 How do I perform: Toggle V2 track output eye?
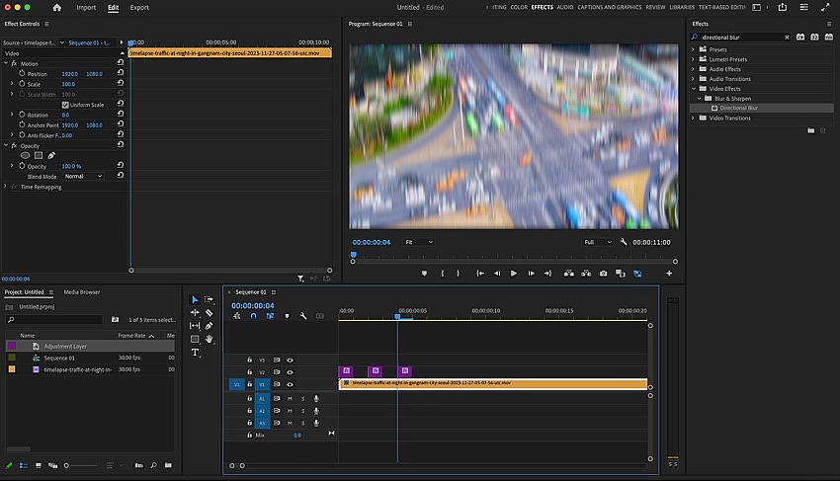click(290, 372)
